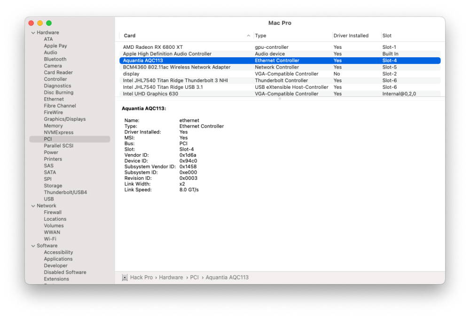Screen dimensions: 470x317
Task: Collapse the Software section chevron
Action: coord(33,246)
